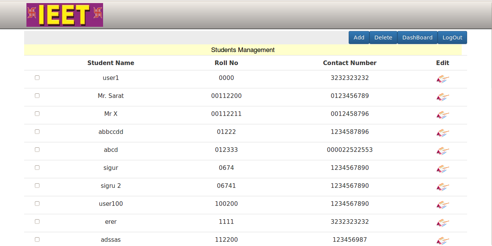Go to the DashBoard
Screen dimensions: 492x246
click(417, 37)
